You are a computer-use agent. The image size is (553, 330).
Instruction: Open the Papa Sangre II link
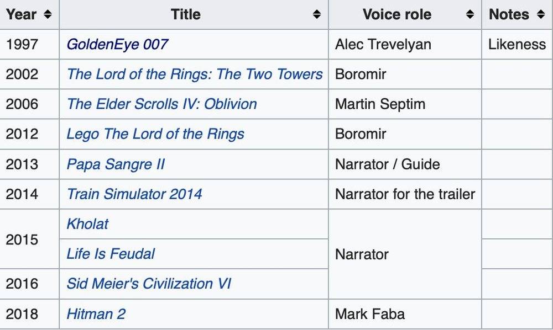click(116, 164)
